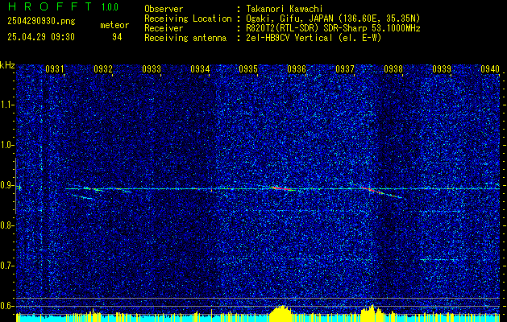
Task: Click the meteor count value 94
Action: click(117, 37)
